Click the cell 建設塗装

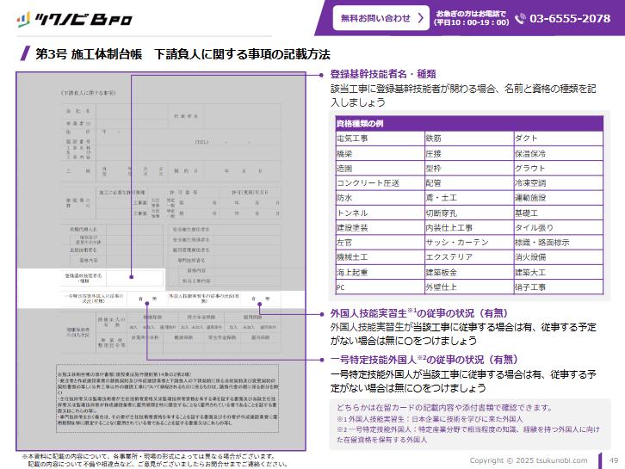380,227
